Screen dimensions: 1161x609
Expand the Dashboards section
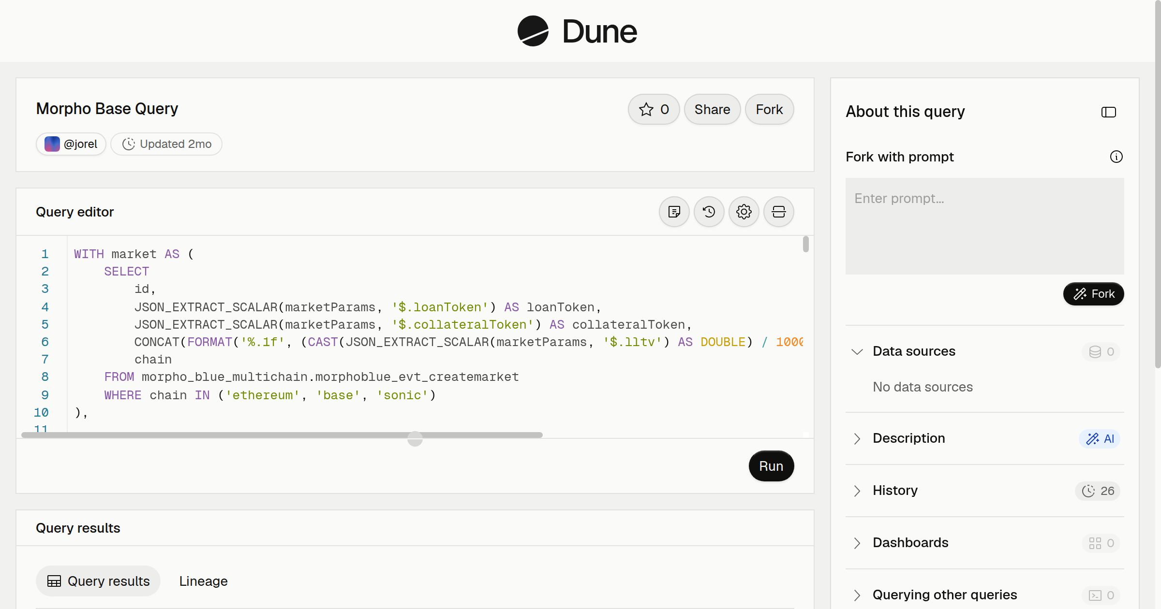tap(857, 543)
